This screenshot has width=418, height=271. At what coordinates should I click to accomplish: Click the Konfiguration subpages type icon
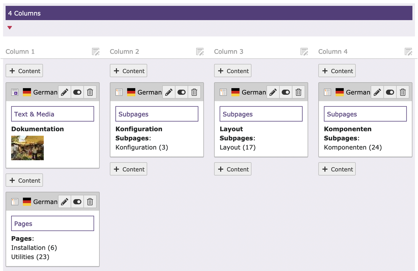tap(119, 92)
